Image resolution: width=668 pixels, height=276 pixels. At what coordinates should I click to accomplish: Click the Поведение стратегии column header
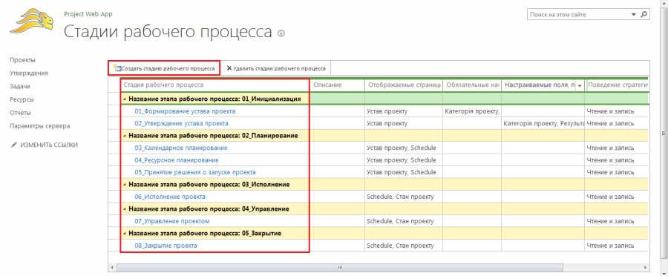pyautogui.click(x=618, y=85)
